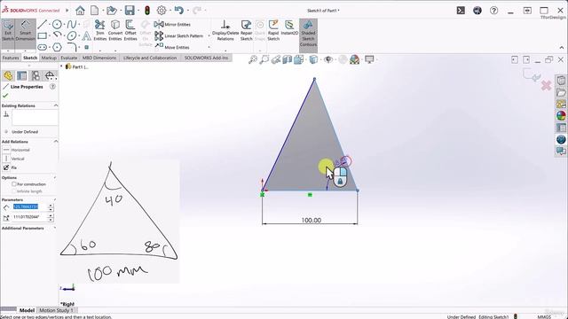
Task: Open the Options gear icon
Action: point(162,11)
